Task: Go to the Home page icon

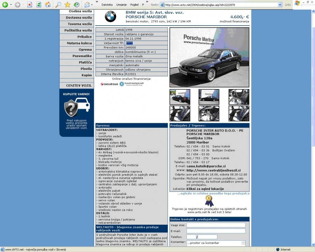Action: point(48,5)
